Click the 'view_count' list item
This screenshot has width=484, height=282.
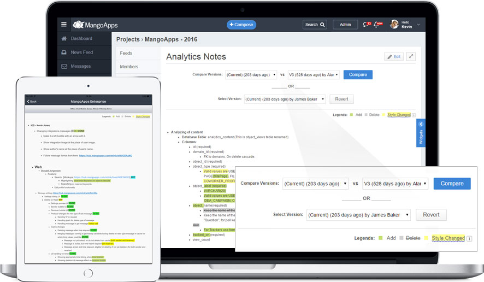point(201,240)
